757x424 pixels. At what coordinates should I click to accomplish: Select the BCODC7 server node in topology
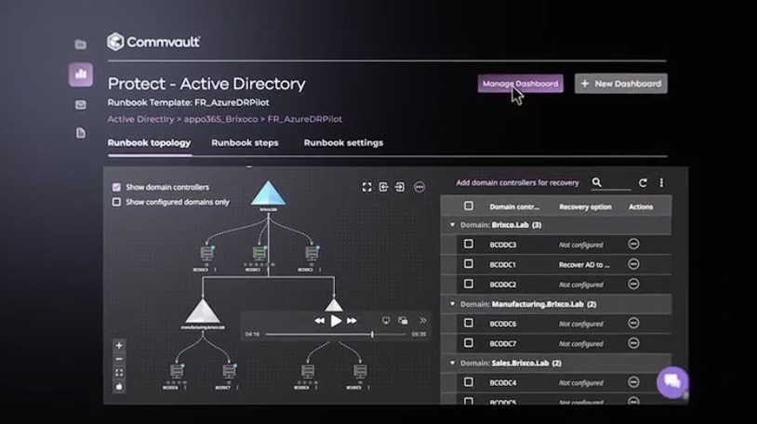(x=229, y=371)
